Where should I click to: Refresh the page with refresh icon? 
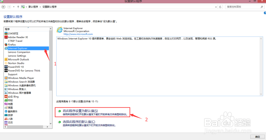coord(220,7)
